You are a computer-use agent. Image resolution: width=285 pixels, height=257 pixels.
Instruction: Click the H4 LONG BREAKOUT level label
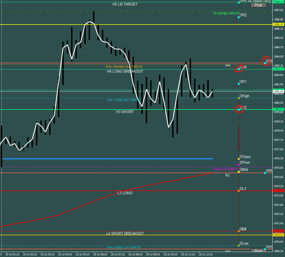pos(125,71)
